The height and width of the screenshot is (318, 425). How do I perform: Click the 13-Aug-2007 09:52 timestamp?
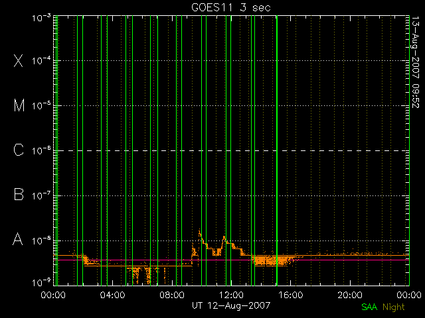tap(416, 62)
